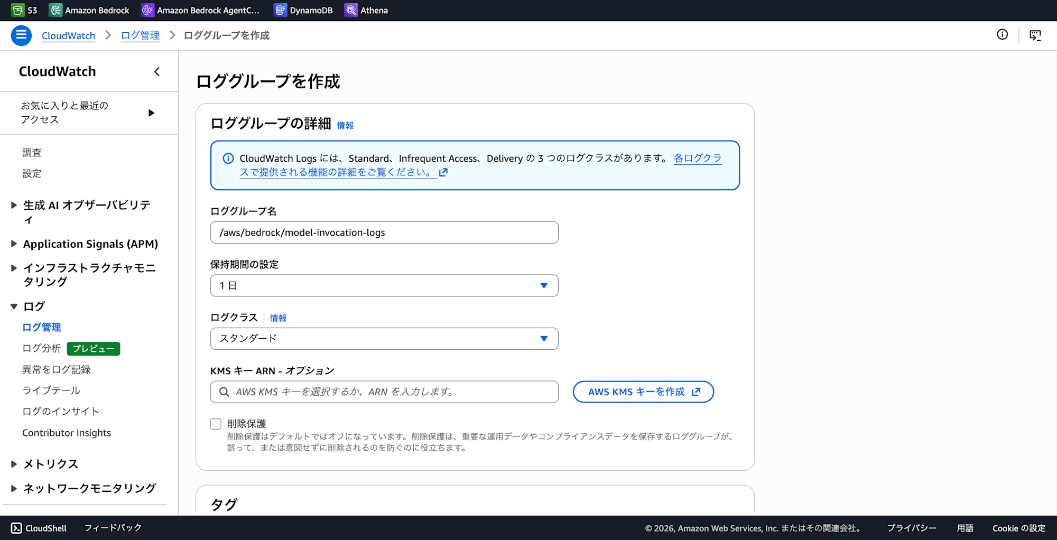1057x540 pixels.
Task: Click 情報 link next to ログクラス label
Action: (278, 318)
